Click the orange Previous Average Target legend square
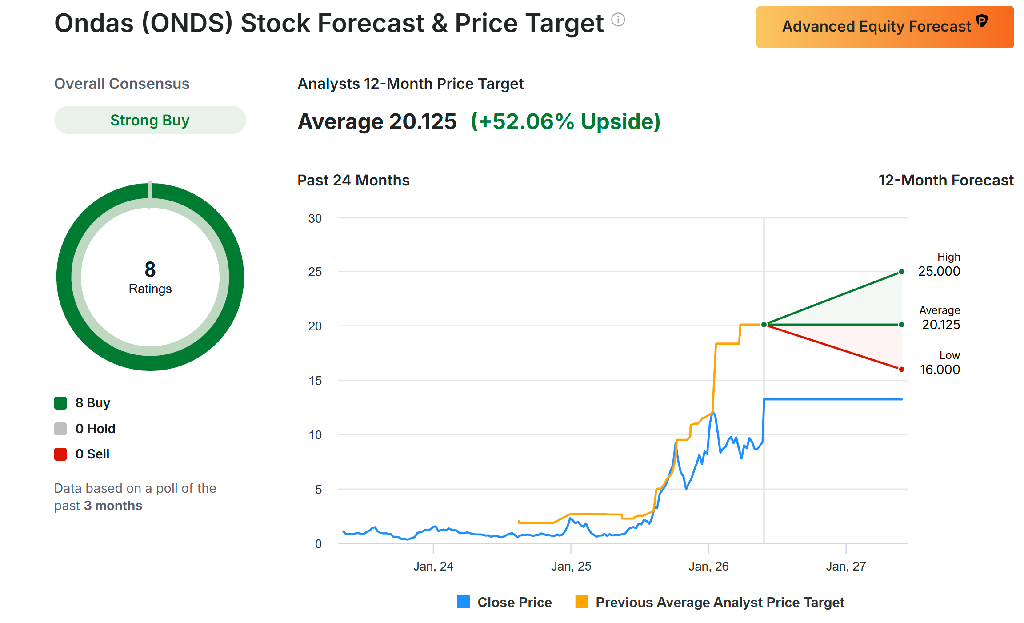The image size is (1024, 623). (x=581, y=602)
